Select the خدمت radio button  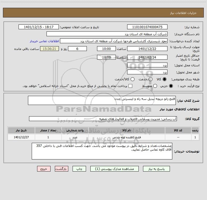pos(151,79)
